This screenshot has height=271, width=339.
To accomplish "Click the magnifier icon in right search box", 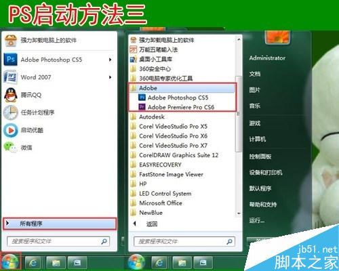I will tap(229, 242).
